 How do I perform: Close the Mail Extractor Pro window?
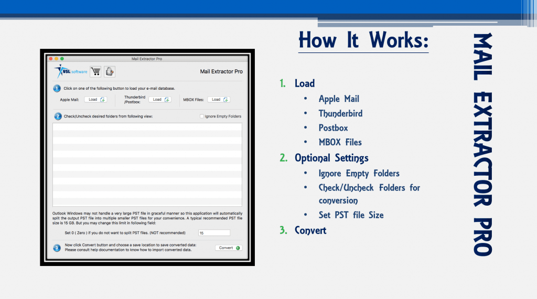(50, 59)
